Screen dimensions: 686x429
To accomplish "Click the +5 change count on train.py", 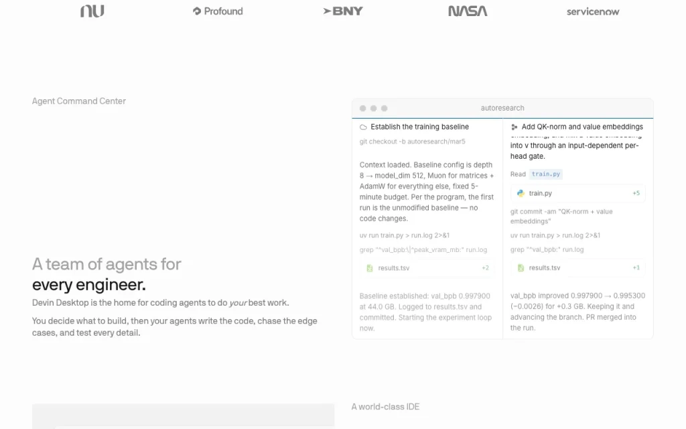I will click(636, 193).
